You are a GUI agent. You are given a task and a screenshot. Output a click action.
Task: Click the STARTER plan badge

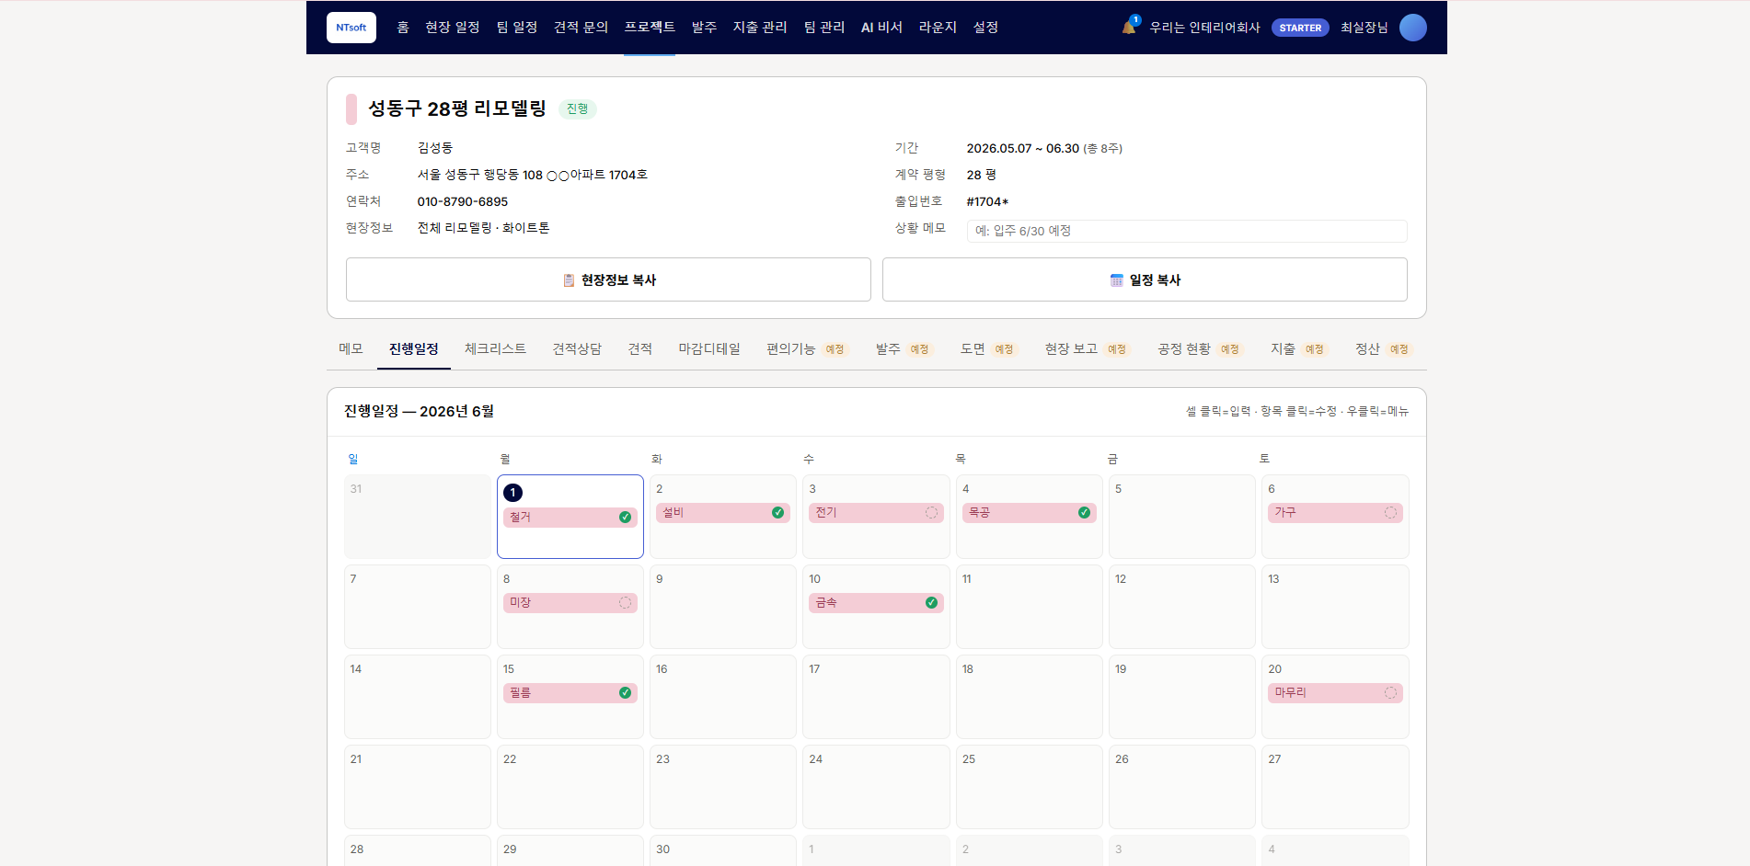pos(1300,28)
